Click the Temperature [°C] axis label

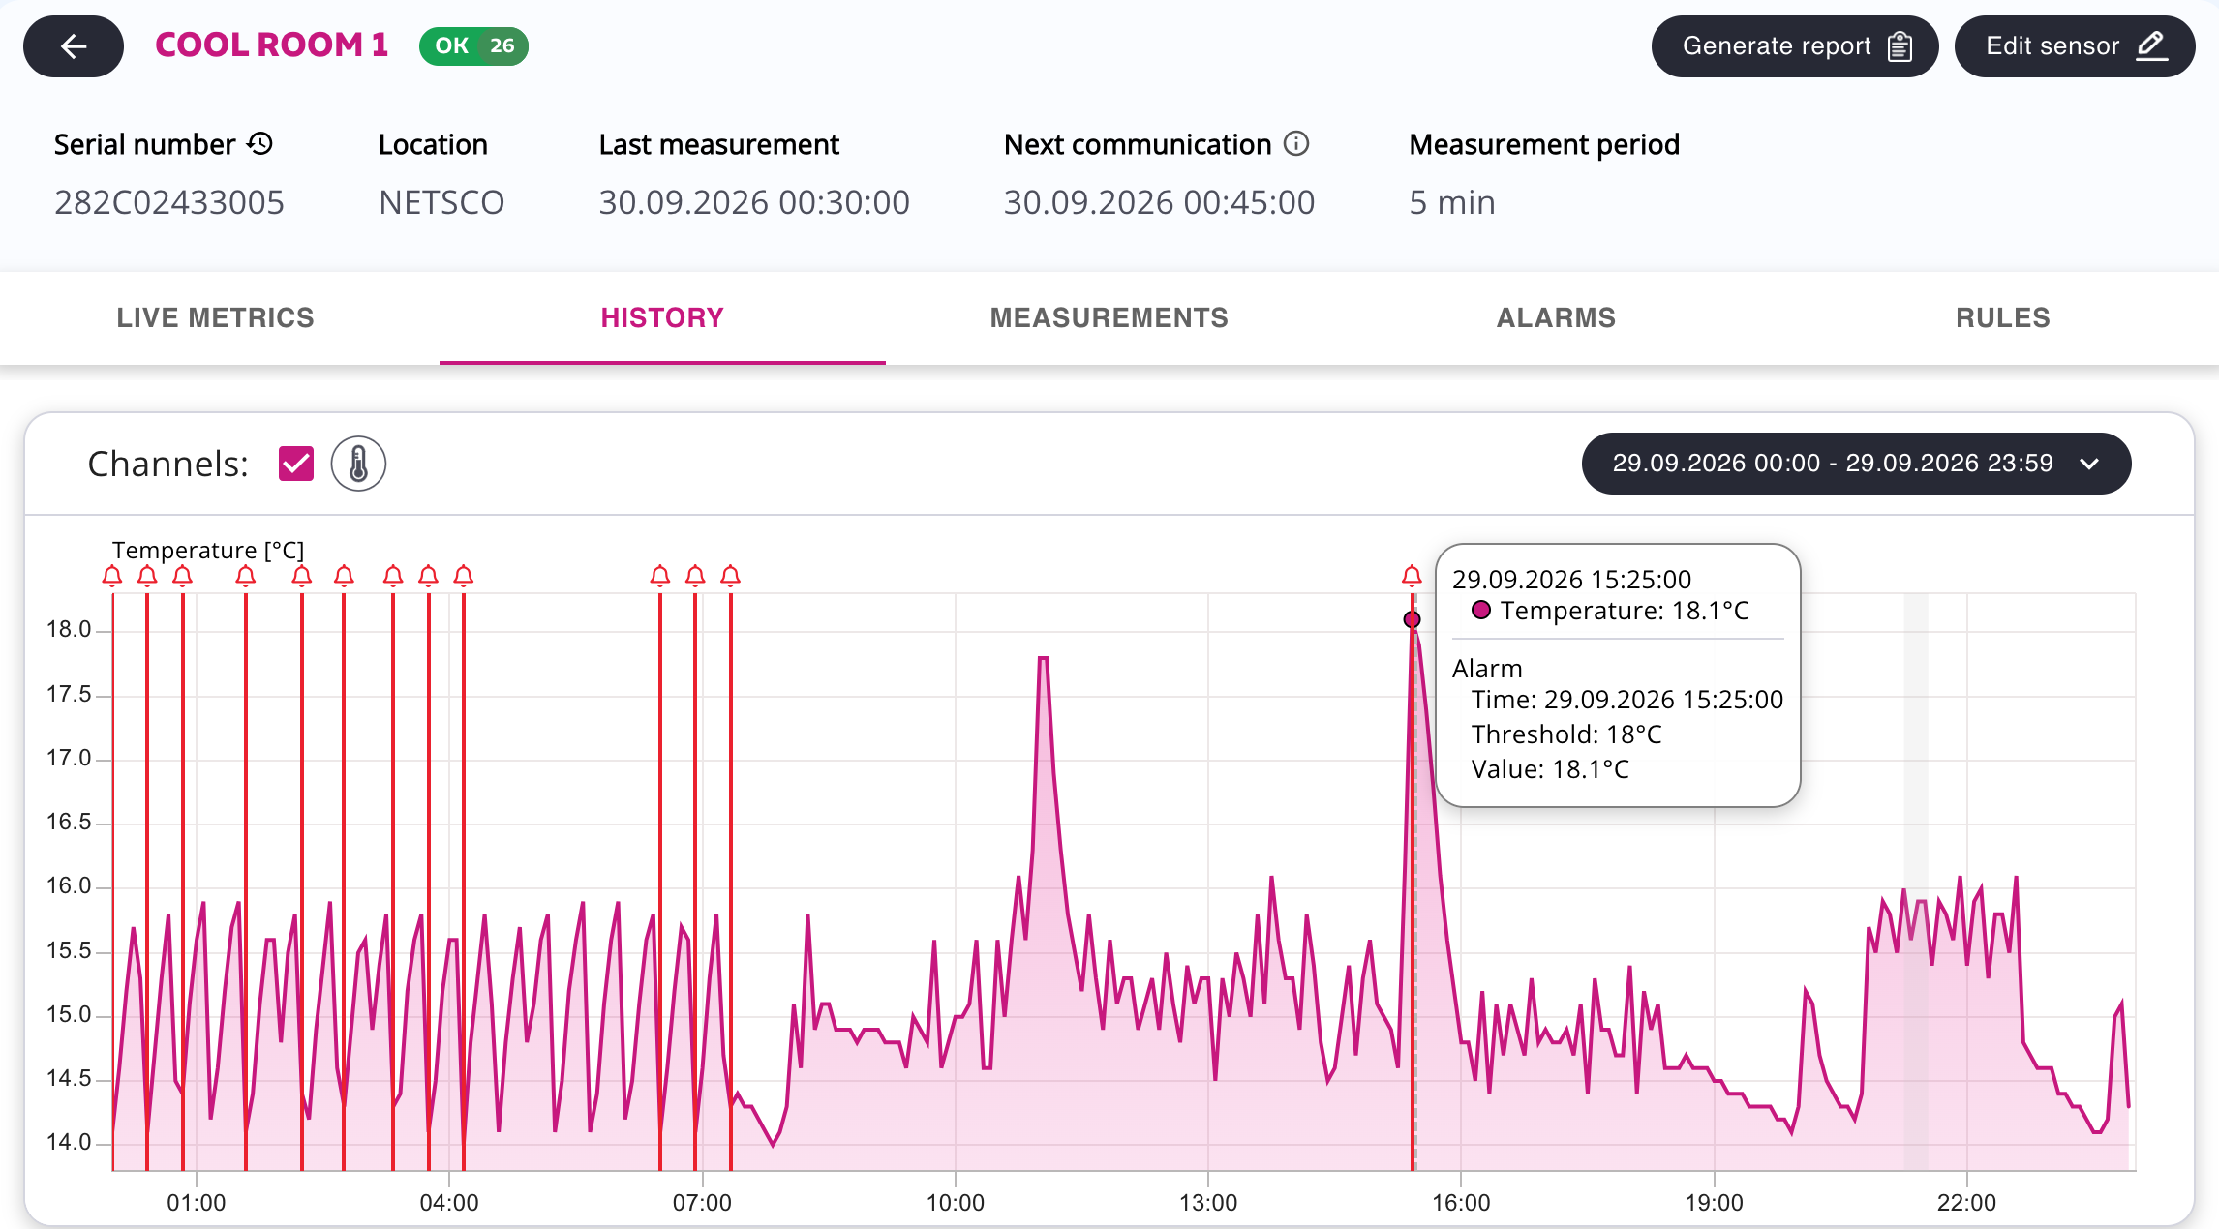(208, 550)
